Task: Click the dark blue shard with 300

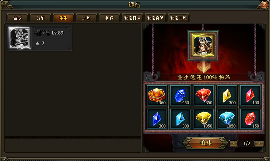Action: pyautogui.click(x=157, y=119)
